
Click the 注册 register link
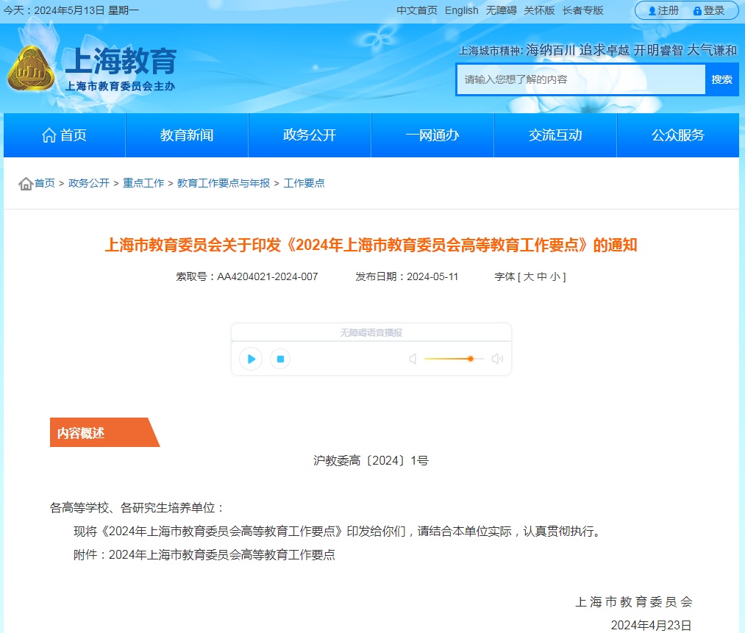[x=668, y=10]
